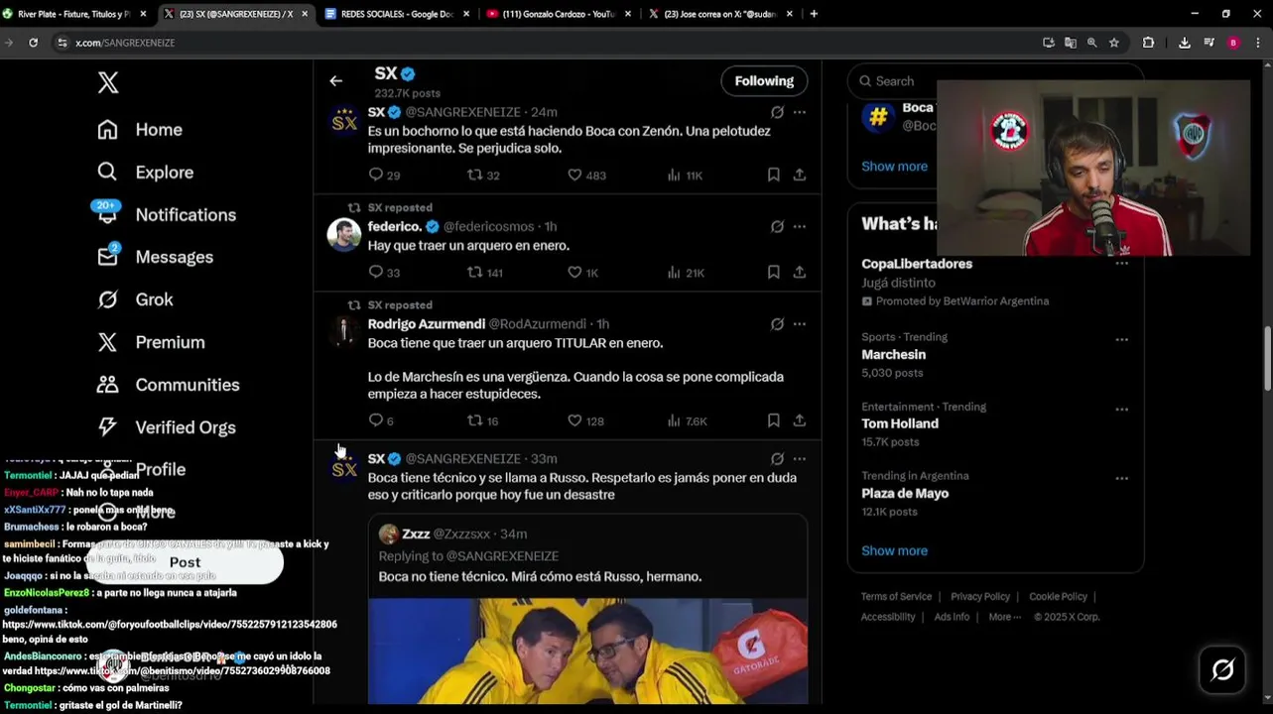Click Show more under trends

(x=894, y=551)
